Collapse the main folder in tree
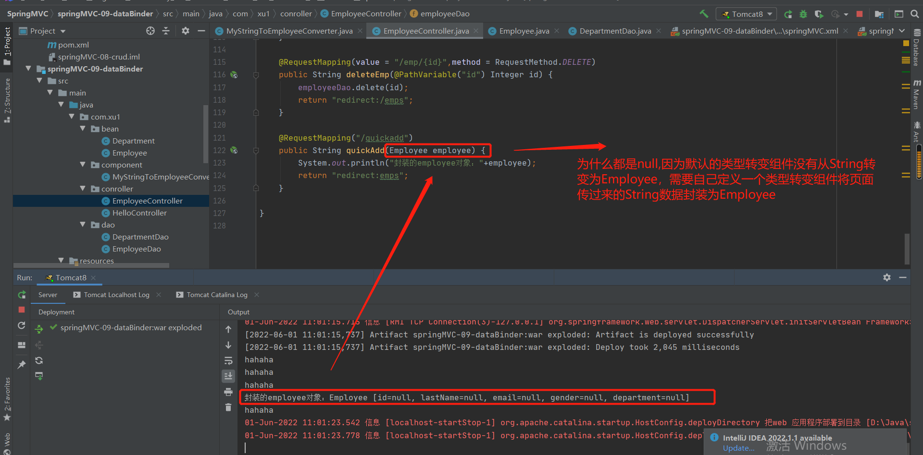Image resolution: width=923 pixels, height=455 pixels. [x=50, y=93]
